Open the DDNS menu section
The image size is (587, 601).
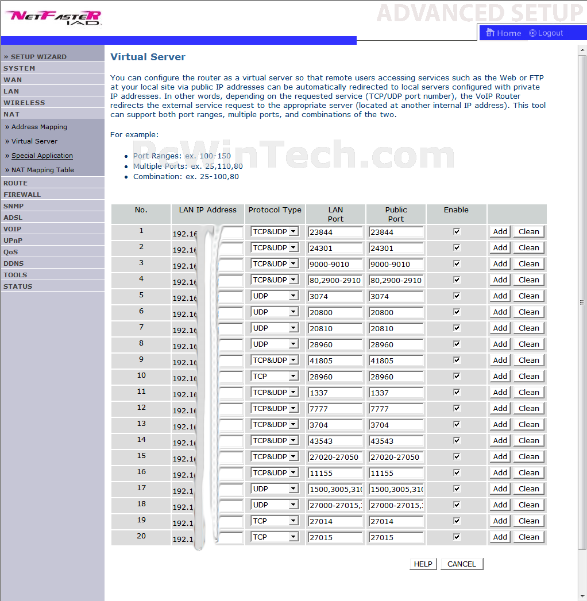click(13, 263)
